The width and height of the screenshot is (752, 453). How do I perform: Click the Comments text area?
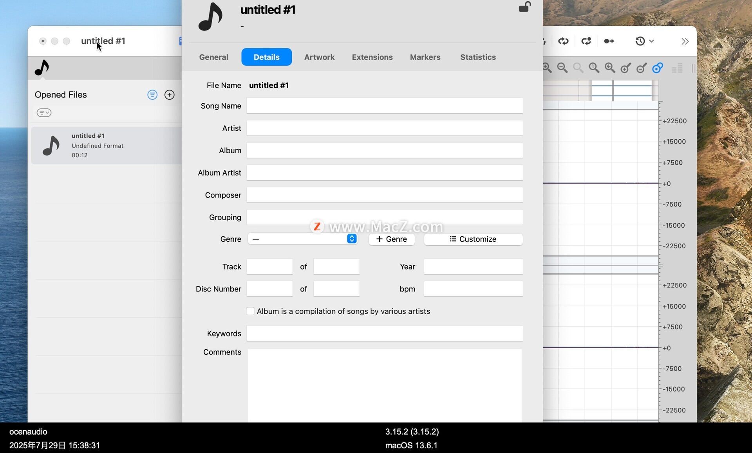[x=385, y=386]
